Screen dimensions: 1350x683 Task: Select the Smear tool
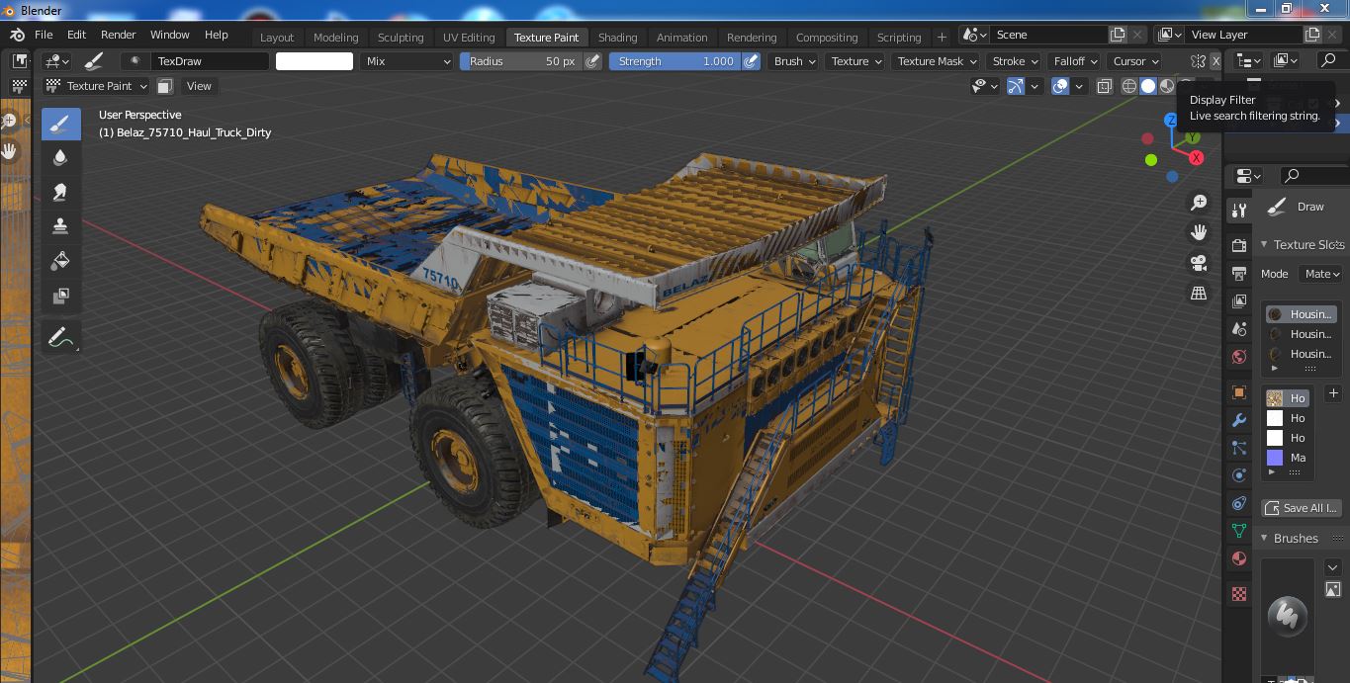coord(60,192)
